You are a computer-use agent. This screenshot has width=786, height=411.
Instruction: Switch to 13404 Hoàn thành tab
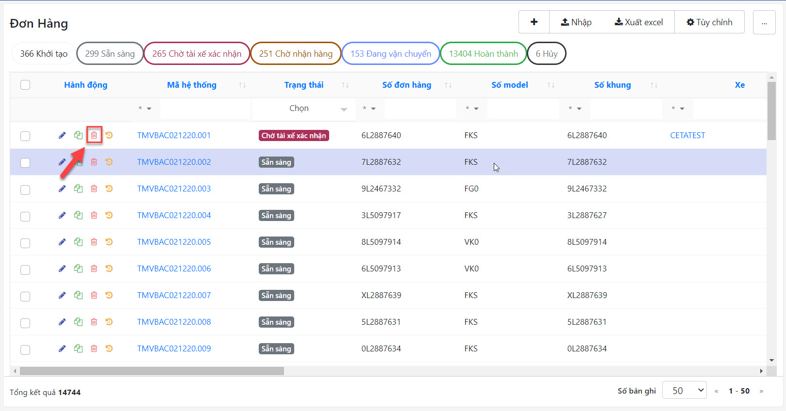(484, 53)
